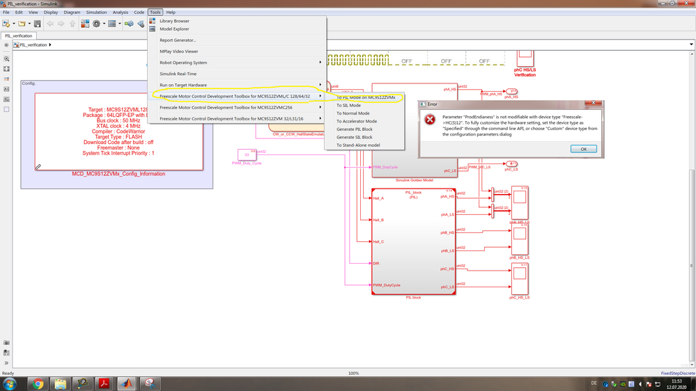Open the Analysis menu
The height and width of the screenshot is (391, 696).
[x=121, y=13]
